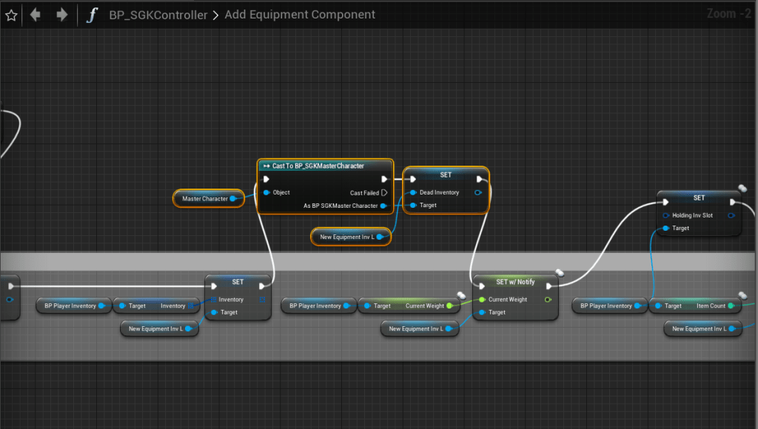Click replication icon on SET w/ Notify node
The width and height of the screenshot is (758, 429).
pyautogui.click(x=560, y=274)
